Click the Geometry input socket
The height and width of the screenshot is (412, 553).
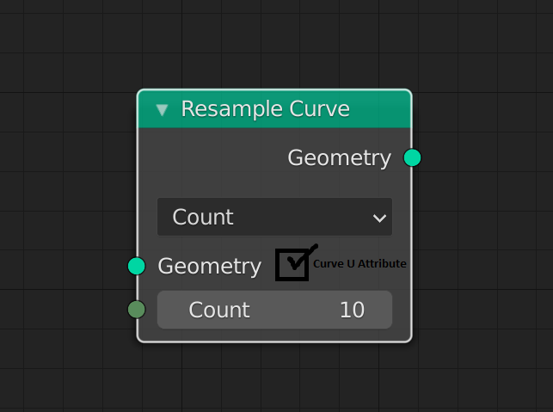pyautogui.click(x=137, y=266)
